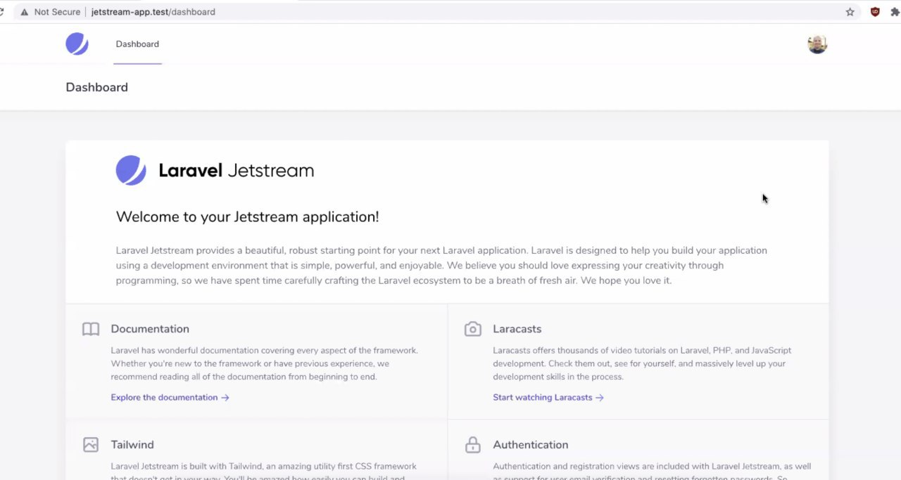This screenshot has height=480, width=901.
Task: Open the browser extensions puzzle icon
Action: (x=895, y=12)
